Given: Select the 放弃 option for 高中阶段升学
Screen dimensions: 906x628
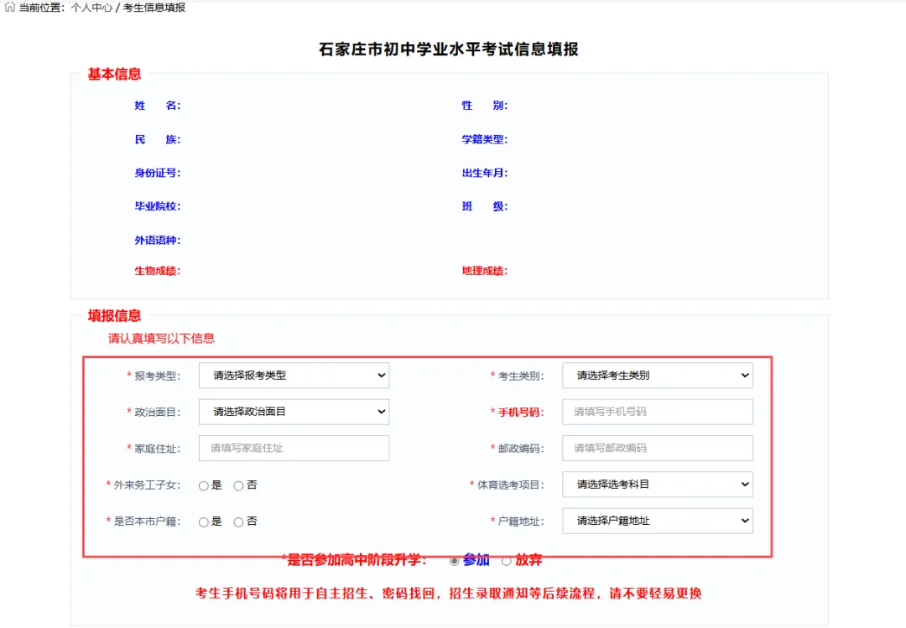Looking at the screenshot, I should click(504, 561).
